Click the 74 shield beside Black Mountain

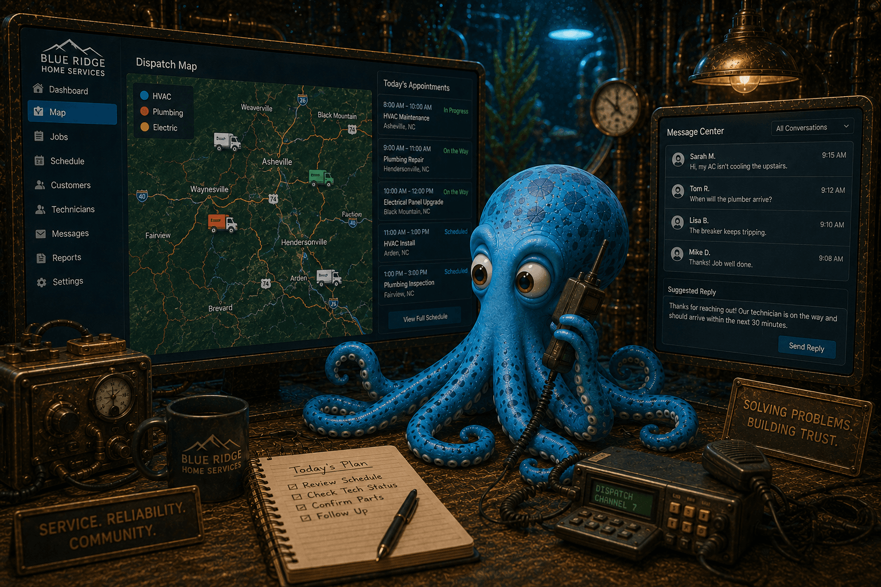point(352,130)
